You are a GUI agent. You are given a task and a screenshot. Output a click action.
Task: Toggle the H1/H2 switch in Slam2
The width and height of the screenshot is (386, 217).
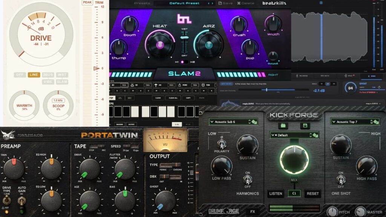click(184, 62)
